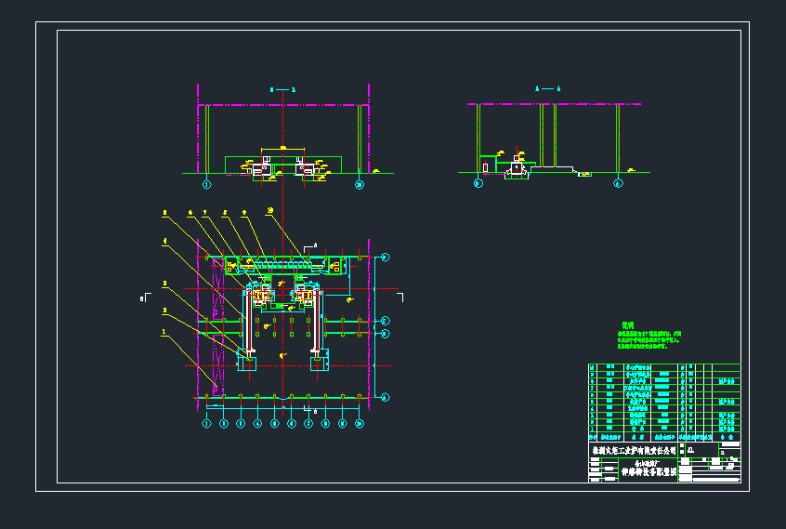Click first axis bubble below plan view
Viewport: 786px width, 529px height.
[x=206, y=424]
